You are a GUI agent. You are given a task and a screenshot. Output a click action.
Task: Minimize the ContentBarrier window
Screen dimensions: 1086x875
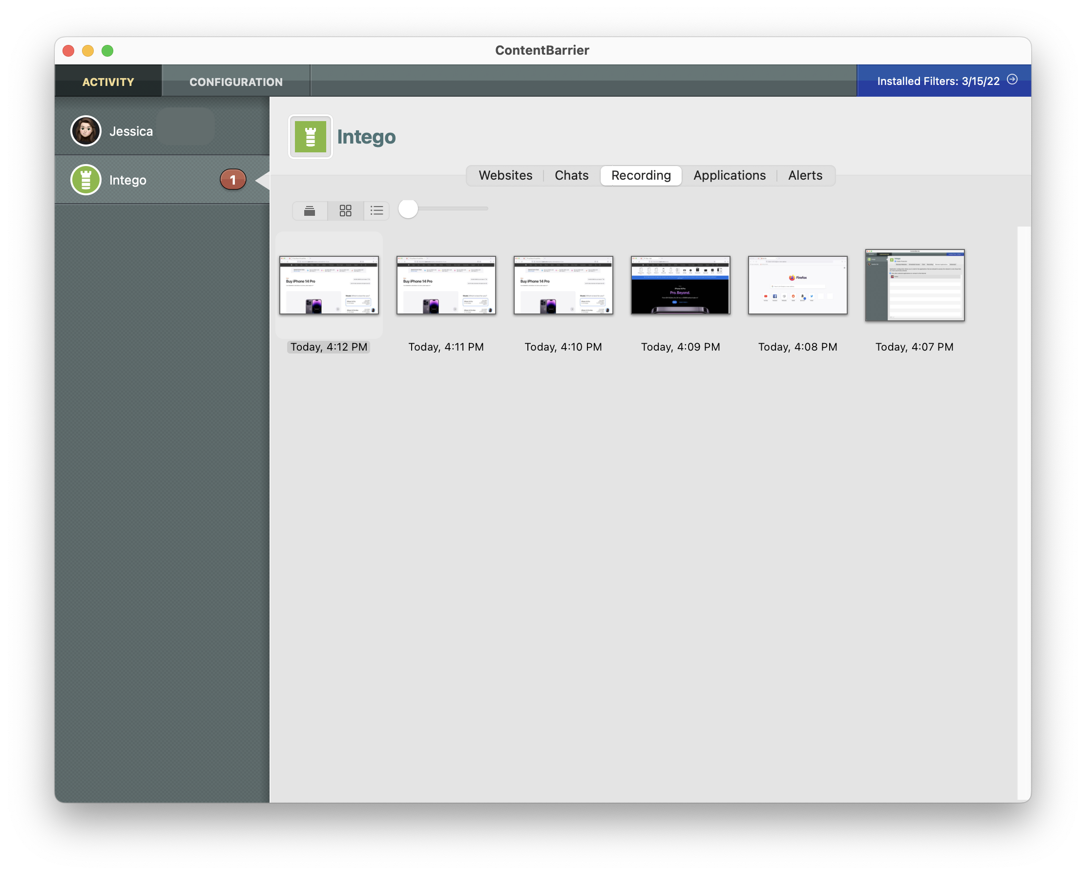tap(88, 50)
